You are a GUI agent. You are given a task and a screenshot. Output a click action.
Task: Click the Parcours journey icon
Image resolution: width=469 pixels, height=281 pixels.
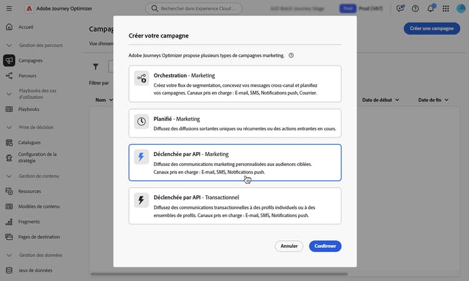pyautogui.click(x=9, y=76)
